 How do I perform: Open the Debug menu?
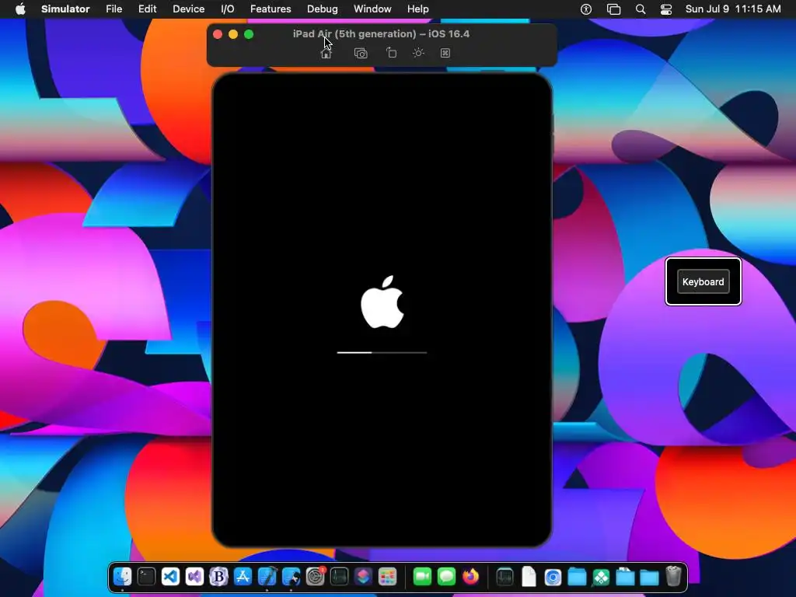point(323,9)
